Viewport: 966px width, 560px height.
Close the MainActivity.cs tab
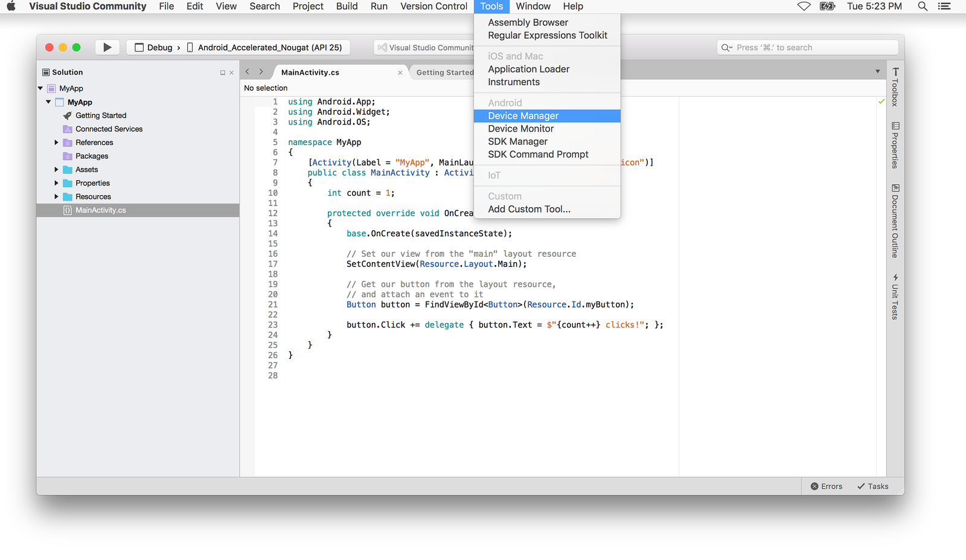tap(400, 72)
